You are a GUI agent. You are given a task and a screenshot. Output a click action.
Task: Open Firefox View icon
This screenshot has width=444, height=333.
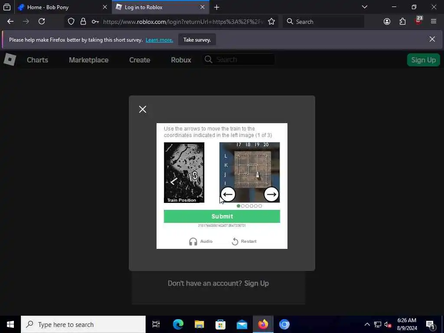point(7,7)
